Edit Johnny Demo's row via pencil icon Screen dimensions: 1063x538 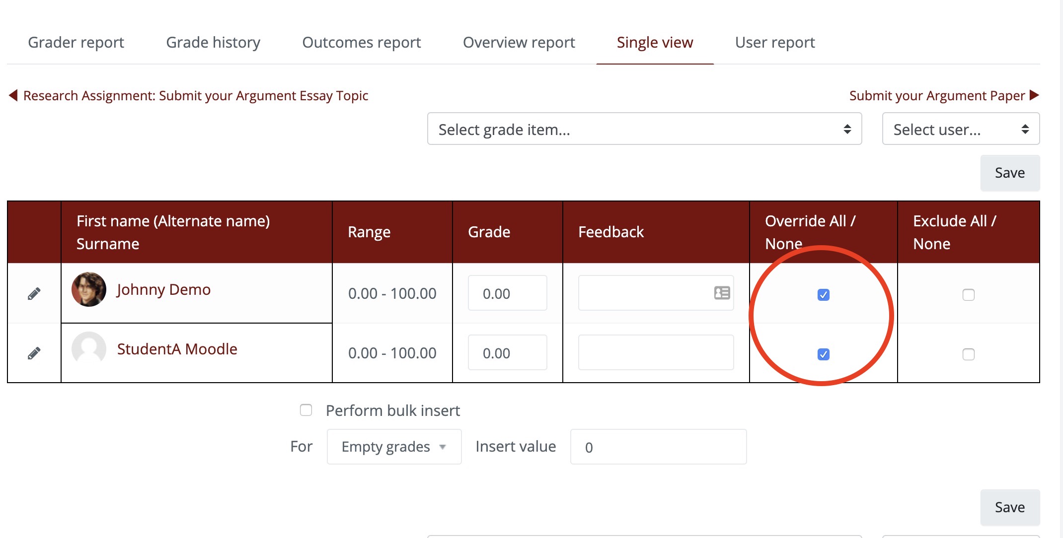click(x=34, y=293)
